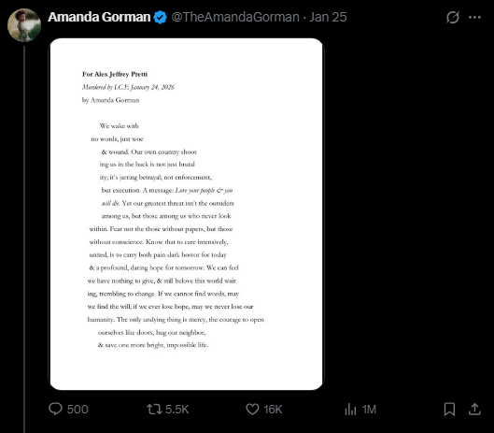Click the reply speech bubble icon

pos(55,409)
